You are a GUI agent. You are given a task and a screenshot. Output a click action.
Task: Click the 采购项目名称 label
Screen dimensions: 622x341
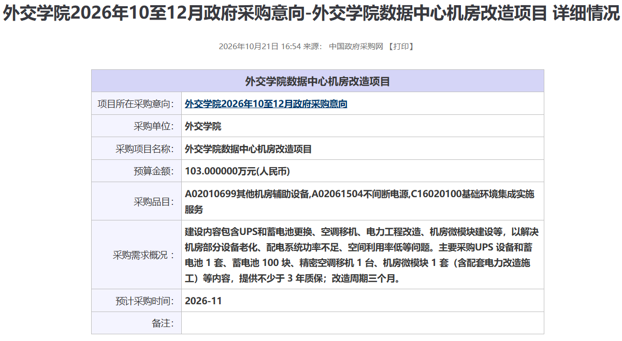[x=144, y=149]
